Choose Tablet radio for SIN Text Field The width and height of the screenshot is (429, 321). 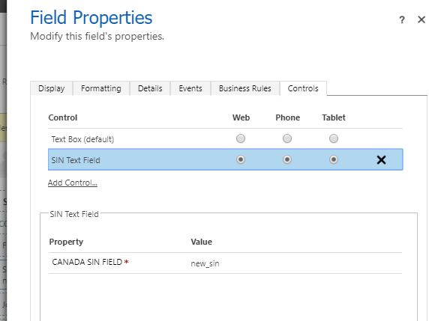coord(334,159)
